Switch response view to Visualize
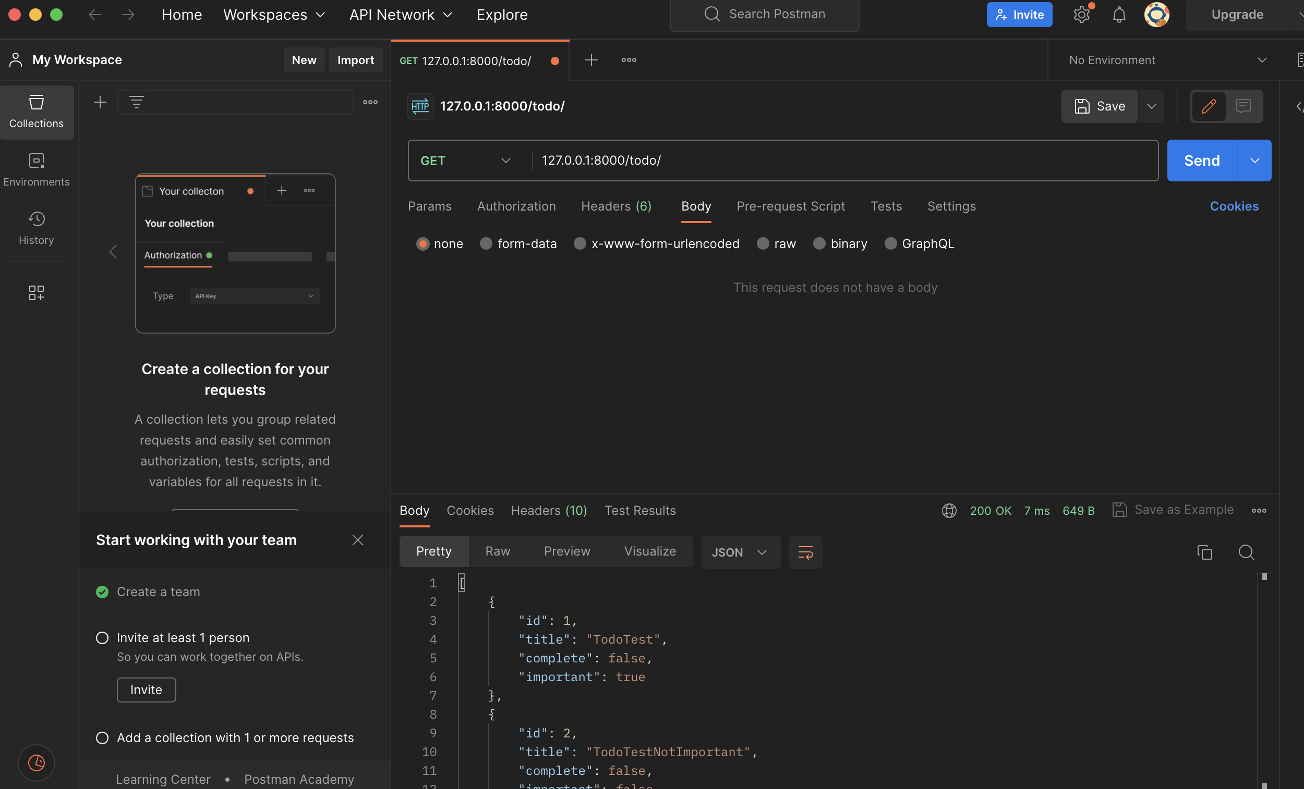This screenshot has width=1304, height=789. click(650, 551)
